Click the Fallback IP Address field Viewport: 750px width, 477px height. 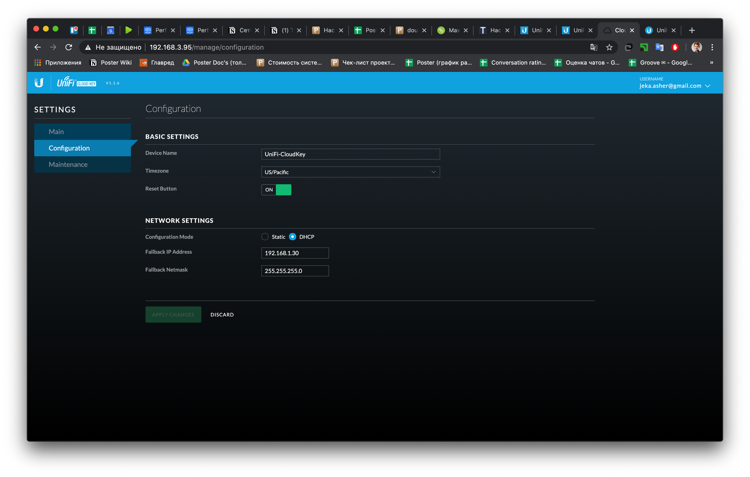(295, 253)
